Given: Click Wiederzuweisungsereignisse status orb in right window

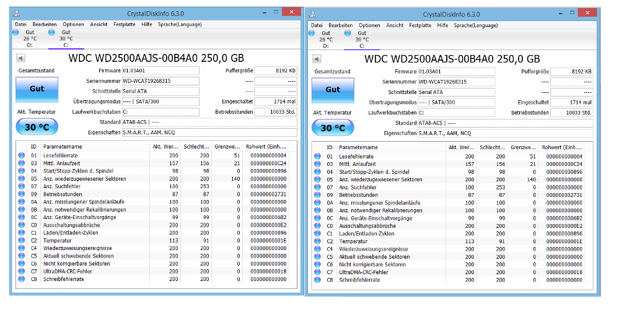Looking at the screenshot, I should coord(317,249).
